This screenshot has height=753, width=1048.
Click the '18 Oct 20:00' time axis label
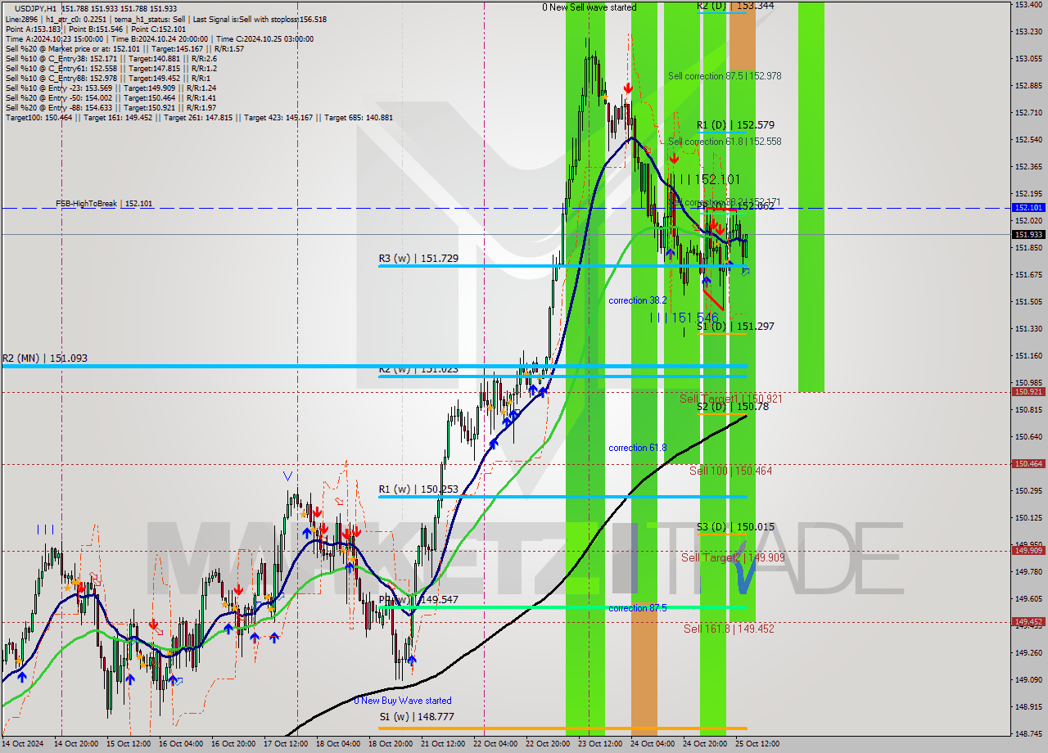click(x=389, y=744)
